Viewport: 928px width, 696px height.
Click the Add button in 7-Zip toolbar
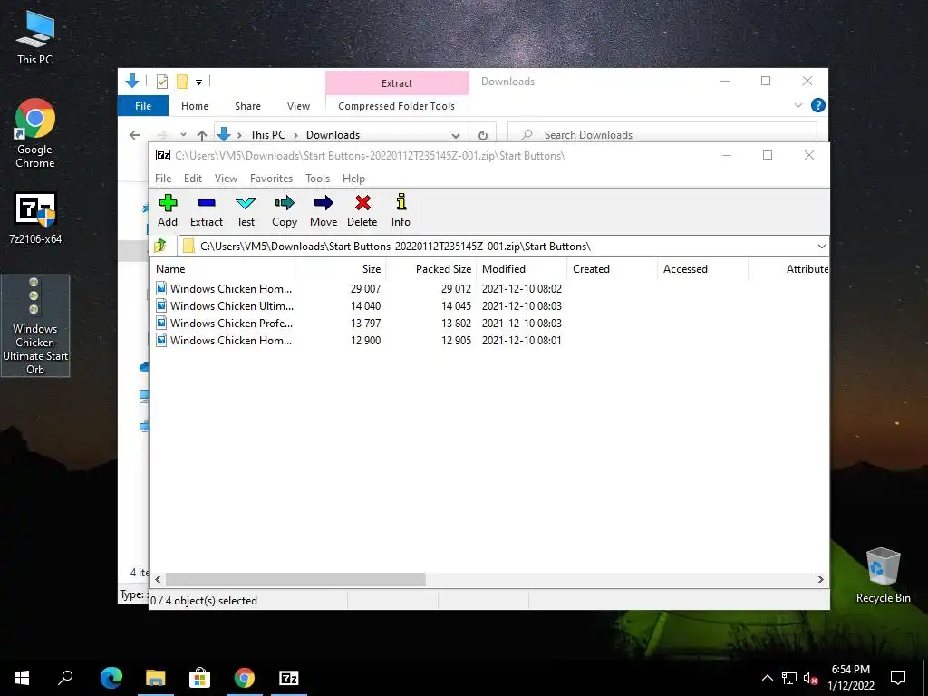[168, 210]
